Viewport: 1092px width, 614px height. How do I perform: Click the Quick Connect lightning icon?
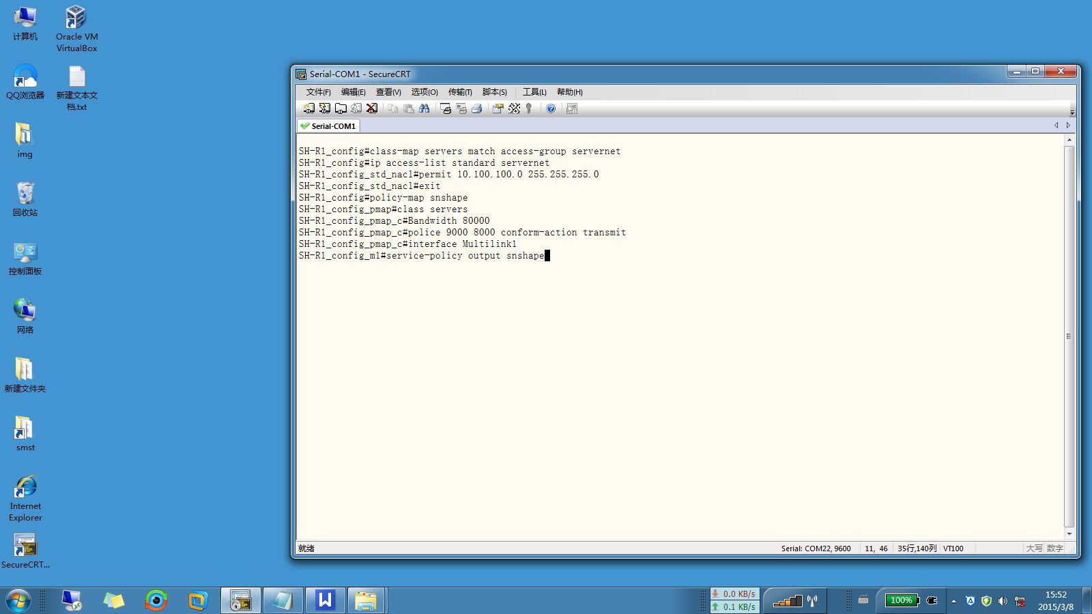tap(324, 108)
